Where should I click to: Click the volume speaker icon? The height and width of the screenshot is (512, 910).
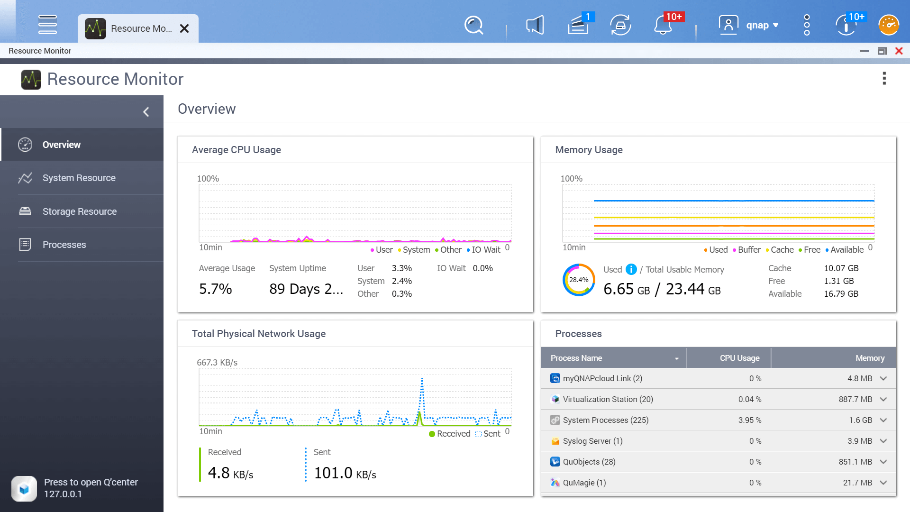[x=535, y=25]
